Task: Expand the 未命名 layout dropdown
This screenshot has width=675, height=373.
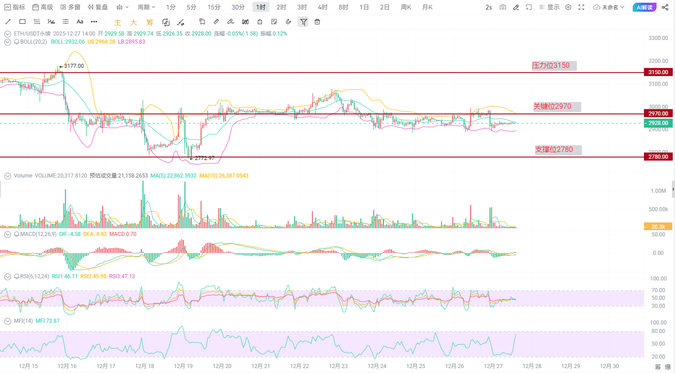Action: [609, 7]
